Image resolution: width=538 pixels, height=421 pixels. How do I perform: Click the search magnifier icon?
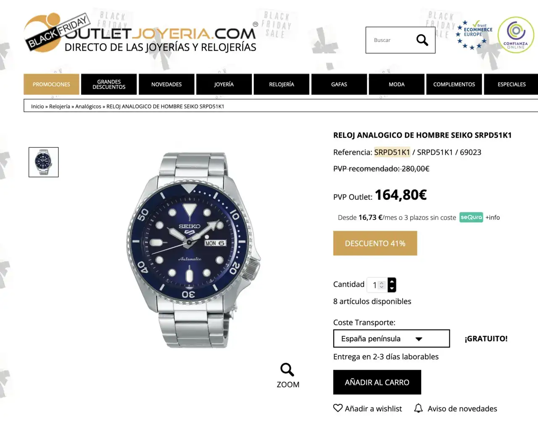422,40
